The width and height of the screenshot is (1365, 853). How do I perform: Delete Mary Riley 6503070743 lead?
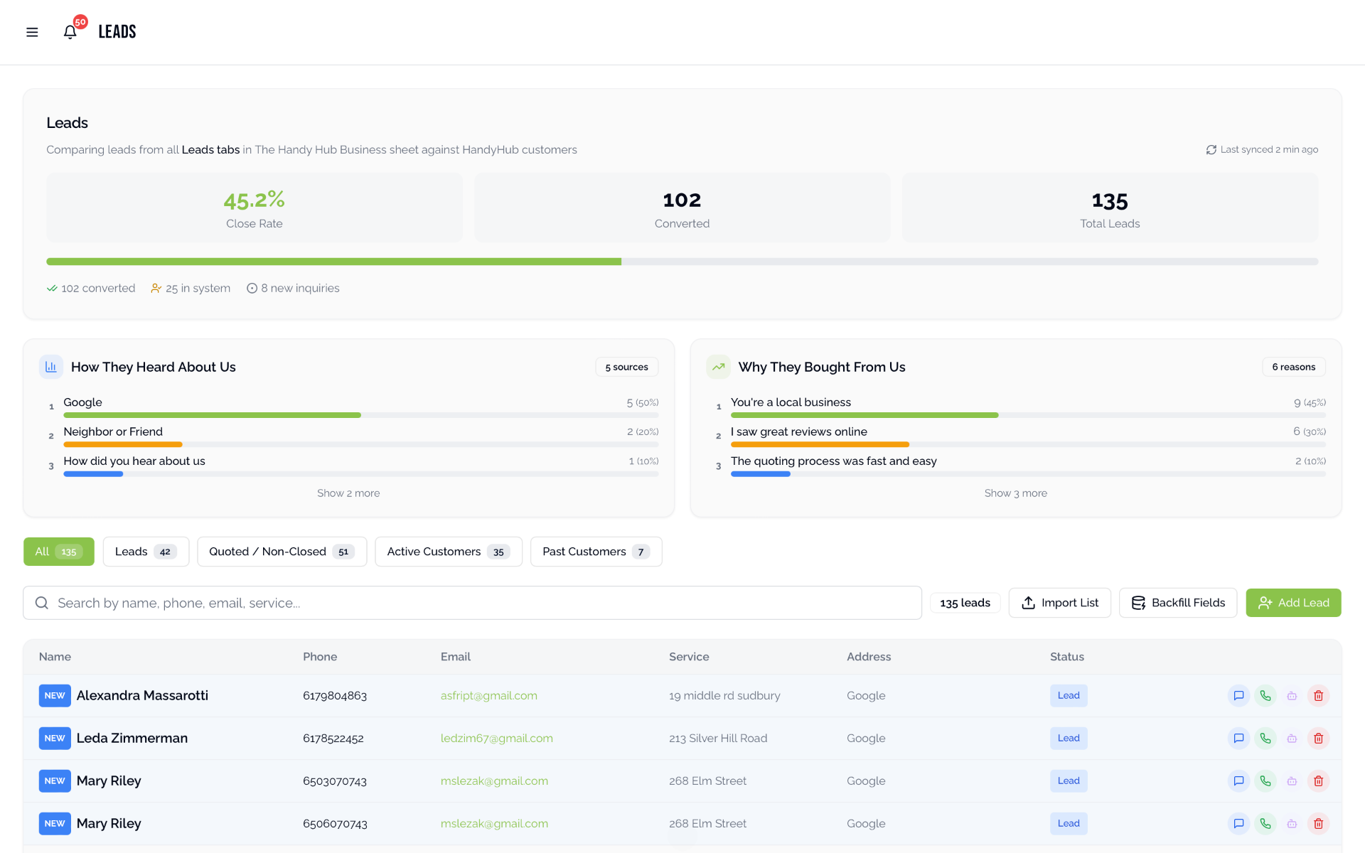coord(1318,781)
